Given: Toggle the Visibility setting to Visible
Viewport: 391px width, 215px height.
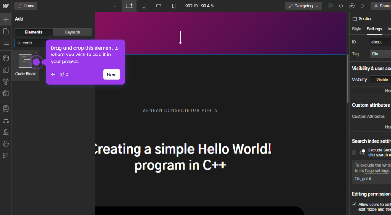Looking at the screenshot, I should (x=382, y=80).
